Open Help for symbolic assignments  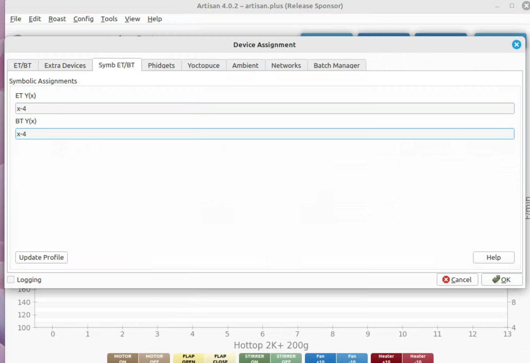(493, 257)
